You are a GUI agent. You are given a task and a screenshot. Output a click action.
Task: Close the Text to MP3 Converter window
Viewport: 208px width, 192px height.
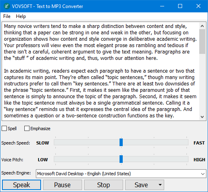[x=198, y=6]
